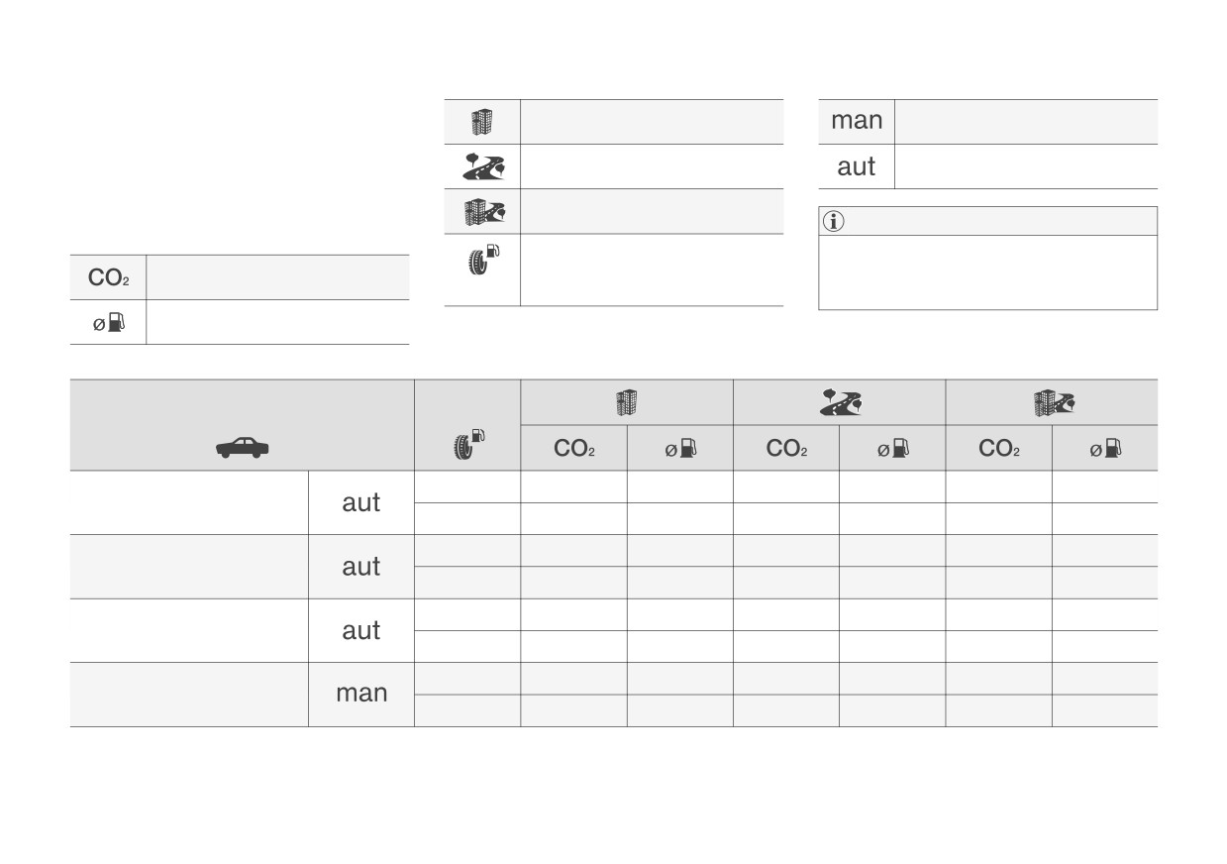Click fuel pump header under the country road column
1227x864 pixels.
[x=892, y=449]
